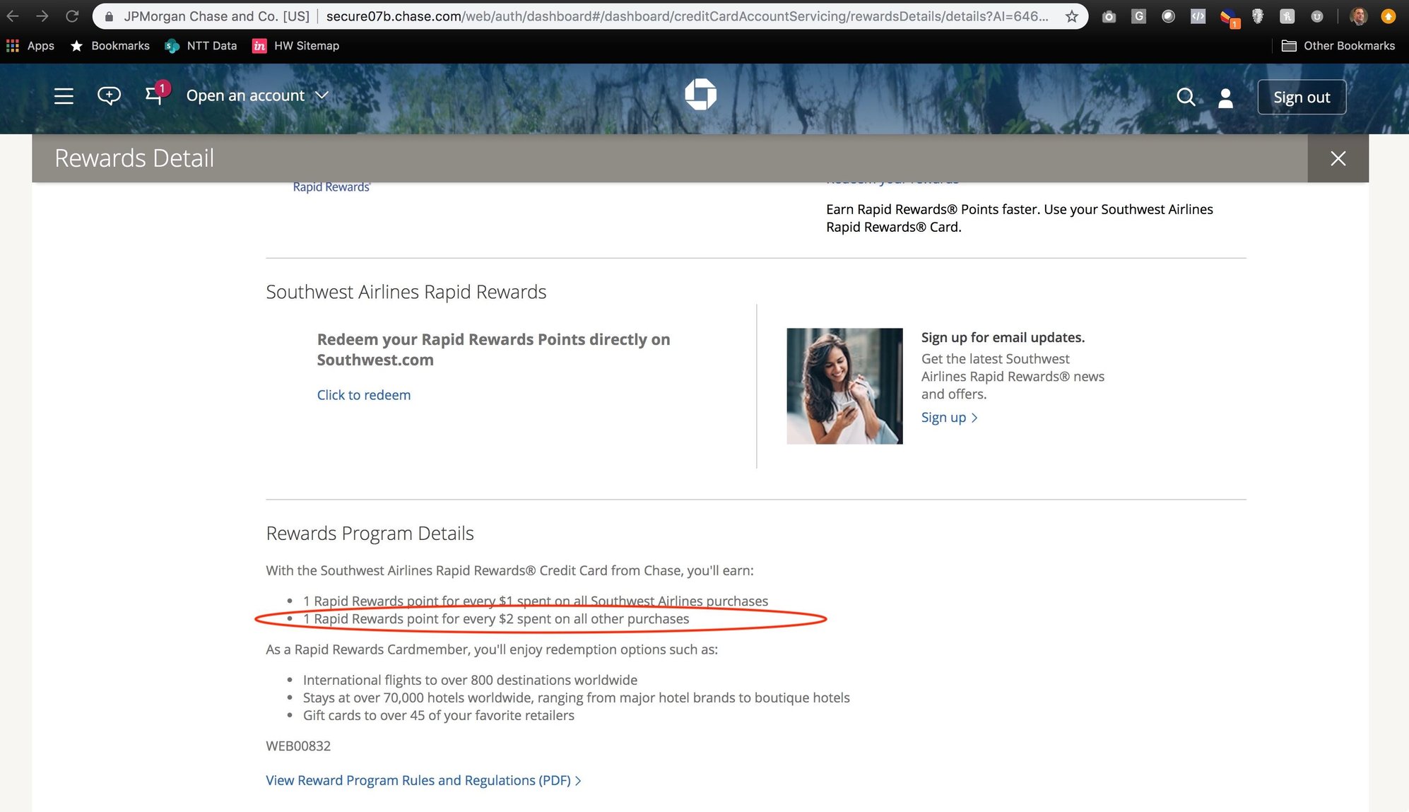Viewport: 1409px width, 812px height.
Task: Click the grey face extension icon
Action: coord(1258,16)
